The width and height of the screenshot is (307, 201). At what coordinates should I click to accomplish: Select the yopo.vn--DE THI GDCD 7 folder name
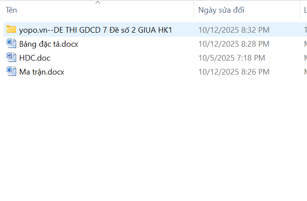95,30
